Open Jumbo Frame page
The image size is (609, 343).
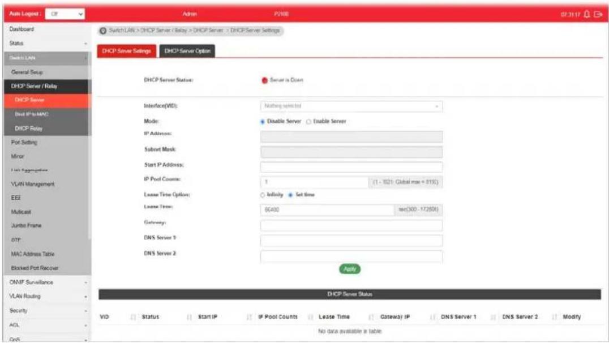click(x=46, y=226)
